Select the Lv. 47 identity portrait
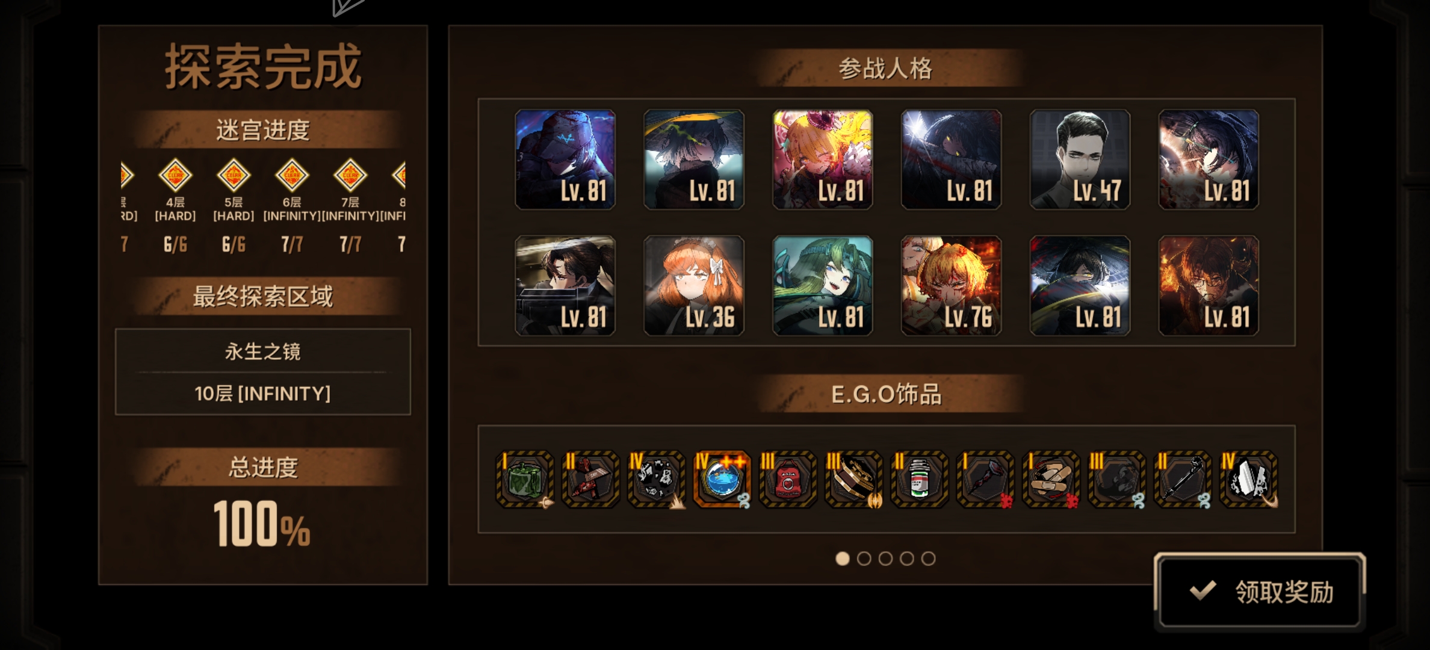 [x=1080, y=159]
